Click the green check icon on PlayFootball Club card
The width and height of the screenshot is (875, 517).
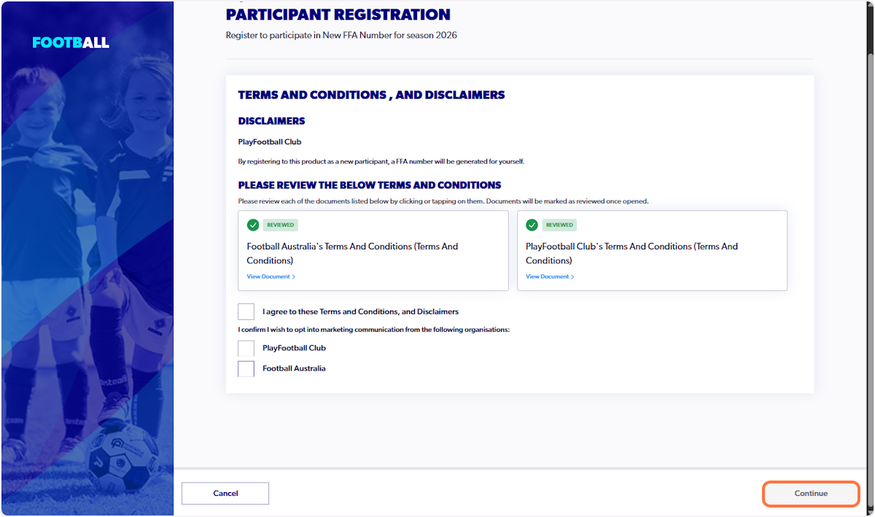pos(532,225)
